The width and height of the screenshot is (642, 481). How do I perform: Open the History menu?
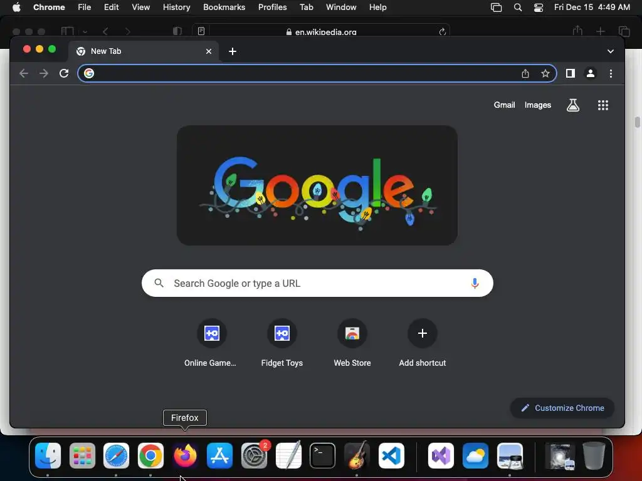click(176, 7)
